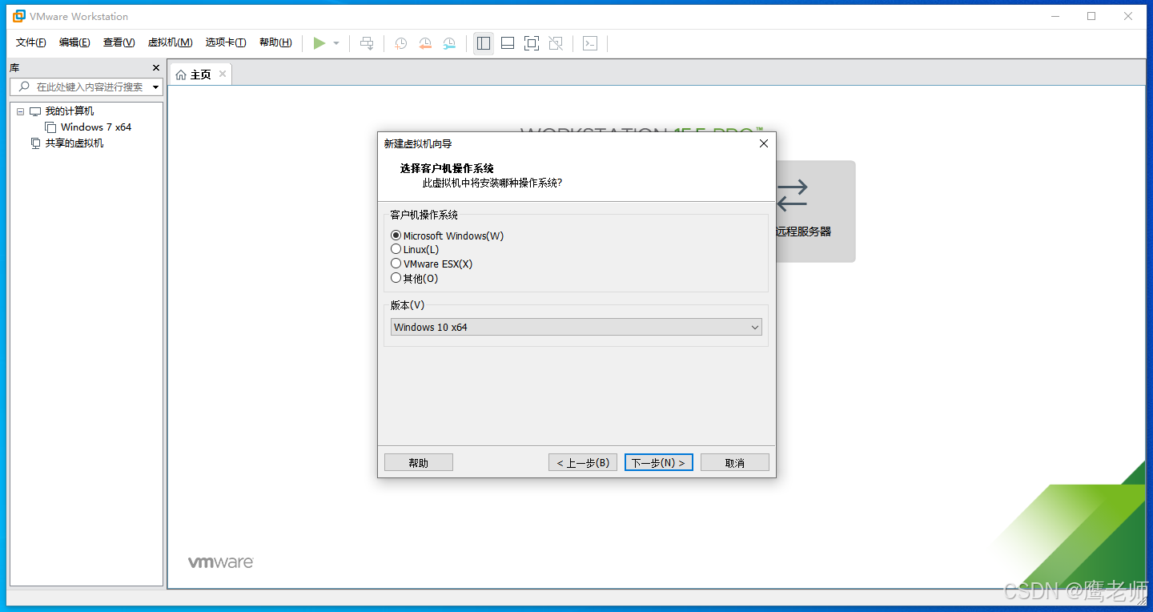The width and height of the screenshot is (1153, 612).
Task: Close the 主页 tab
Action: (x=223, y=74)
